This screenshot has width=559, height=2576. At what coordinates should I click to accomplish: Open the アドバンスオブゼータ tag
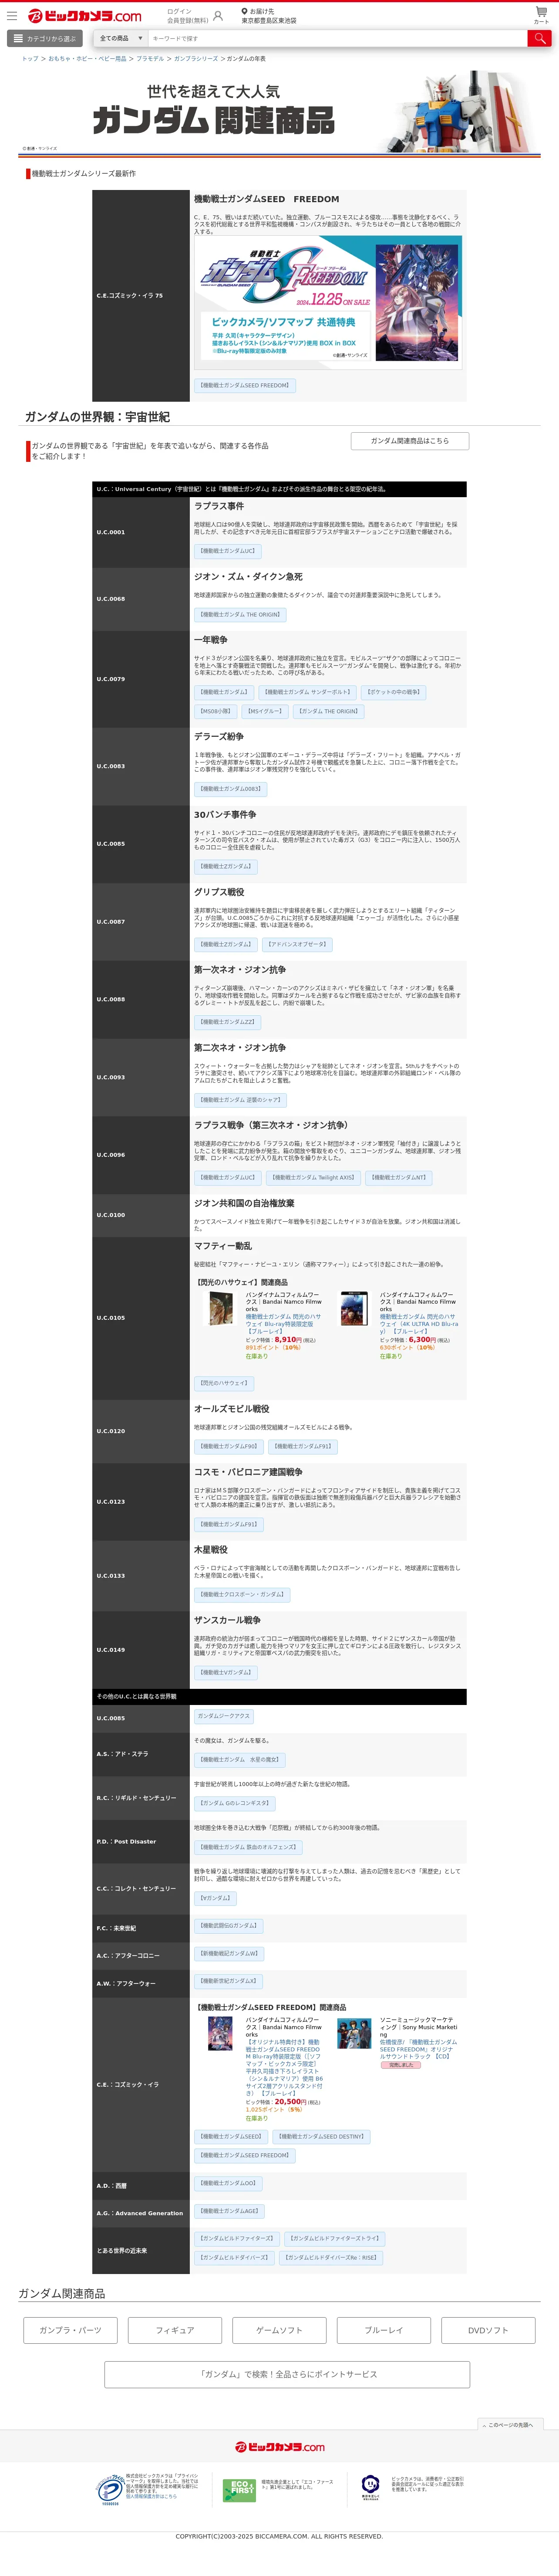coord(297,944)
